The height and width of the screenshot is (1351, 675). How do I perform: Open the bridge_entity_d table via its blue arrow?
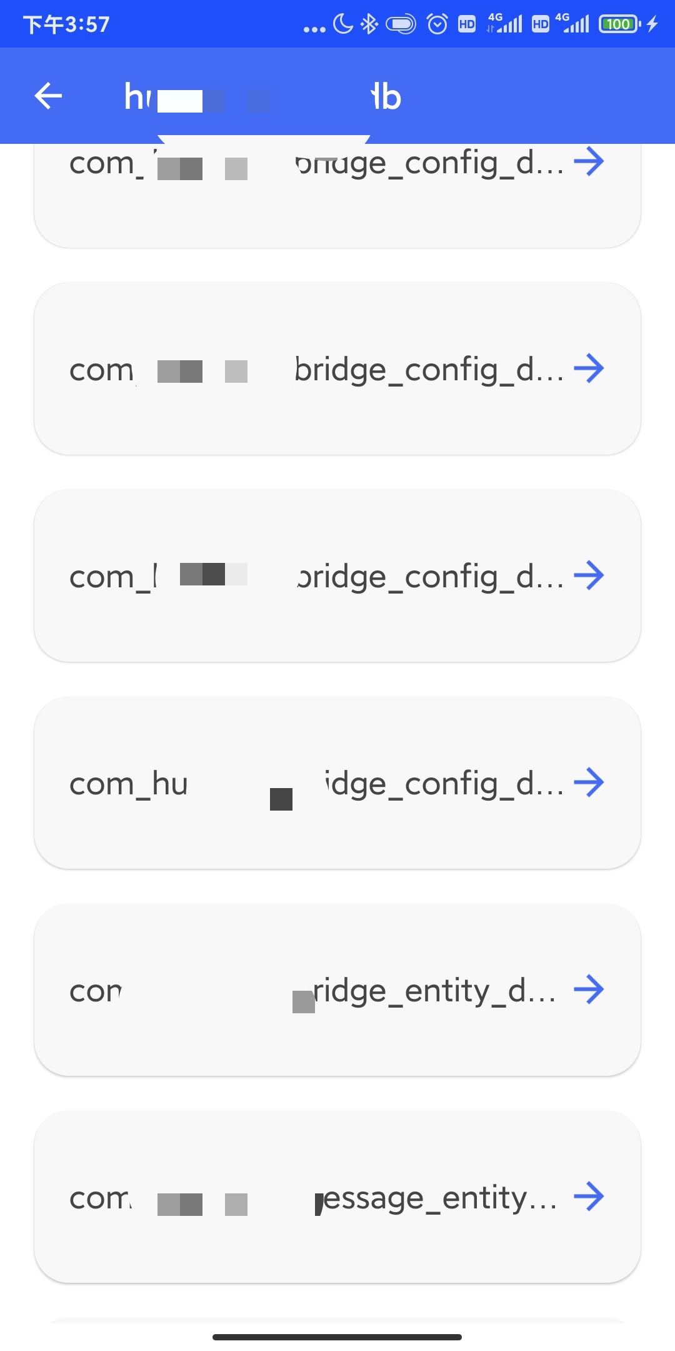[590, 989]
